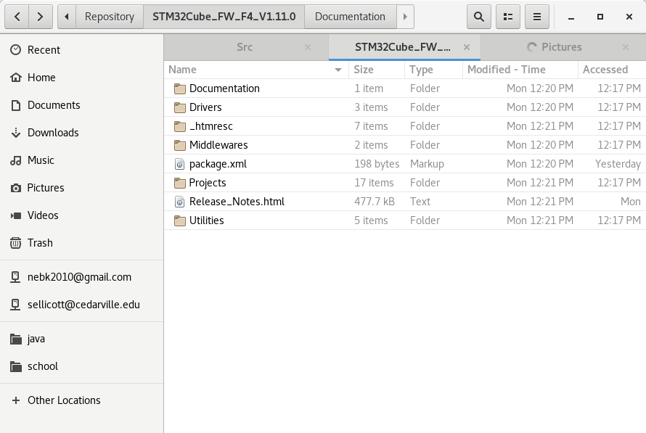This screenshot has height=433, width=646.
Task: Sort by Modified - Time column
Action: (520, 70)
